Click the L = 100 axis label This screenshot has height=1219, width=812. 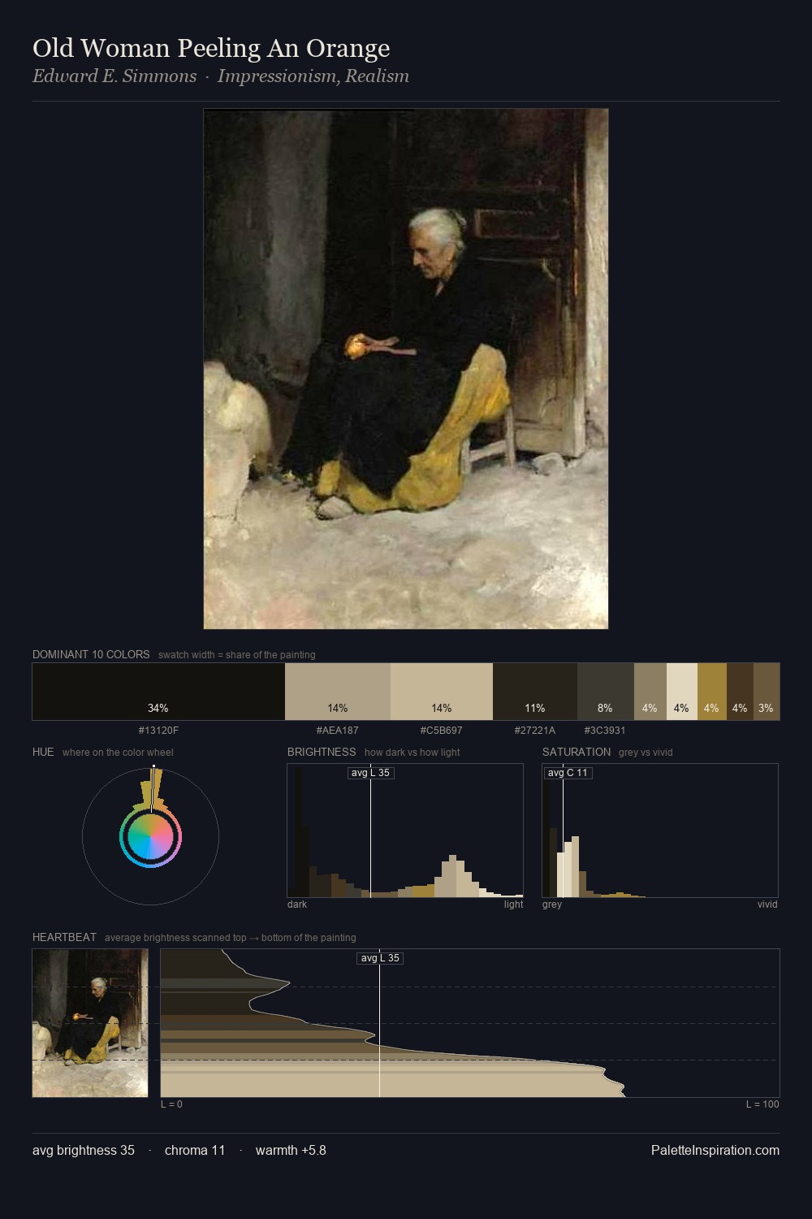(x=762, y=1104)
